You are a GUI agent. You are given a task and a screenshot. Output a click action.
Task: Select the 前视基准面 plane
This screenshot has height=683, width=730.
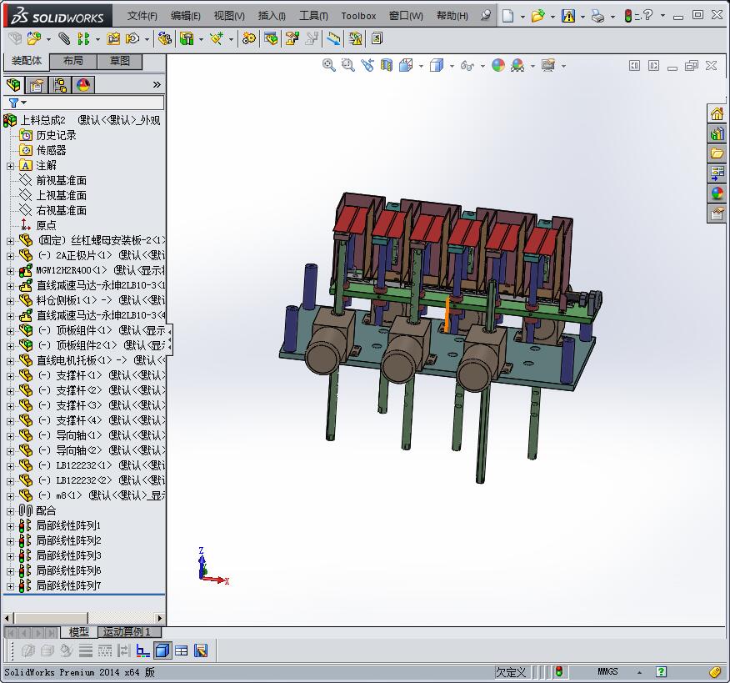click(62, 180)
